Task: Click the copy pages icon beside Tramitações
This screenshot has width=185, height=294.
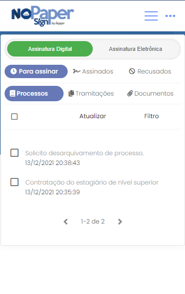Action: (x=71, y=93)
